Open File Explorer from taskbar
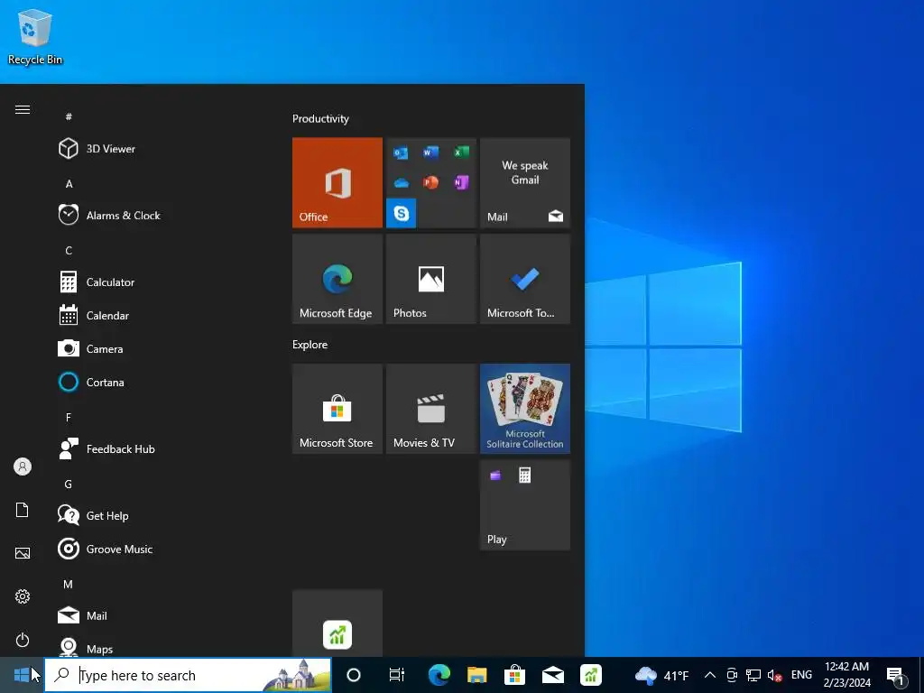The width and height of the screenshot is (924, 693). tap(476, 675)
